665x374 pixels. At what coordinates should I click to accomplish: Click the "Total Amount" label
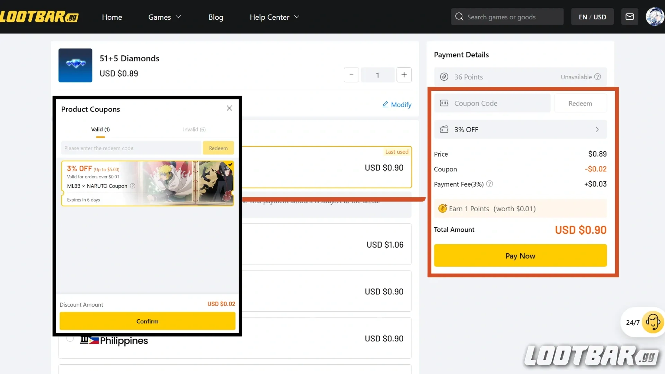click(454, 230)
